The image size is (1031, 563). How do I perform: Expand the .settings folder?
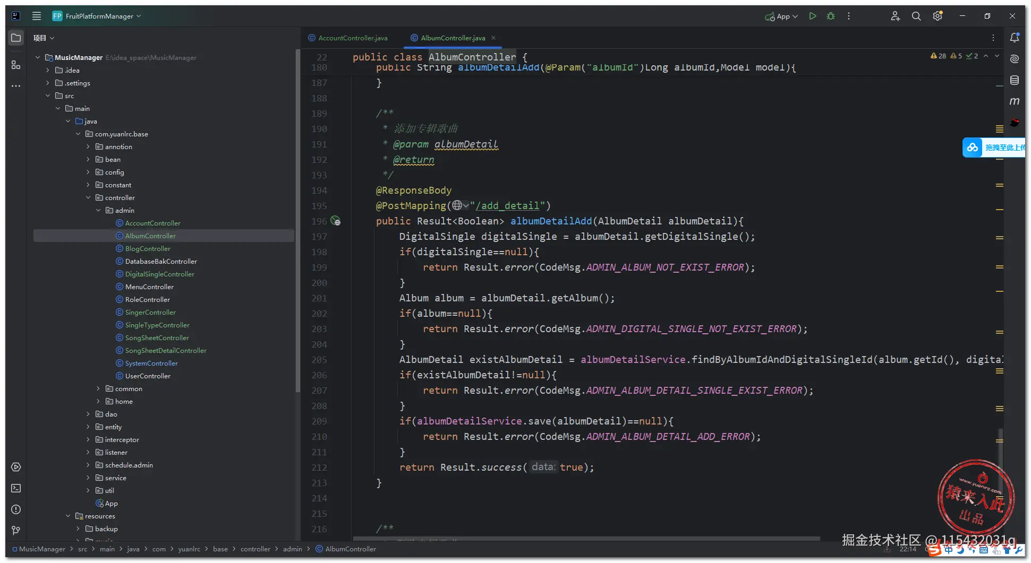48,83
